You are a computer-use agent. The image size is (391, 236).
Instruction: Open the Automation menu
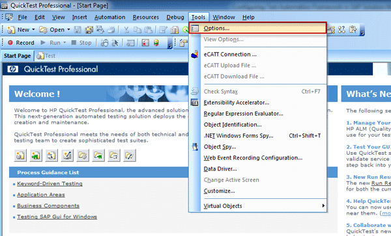109,17
